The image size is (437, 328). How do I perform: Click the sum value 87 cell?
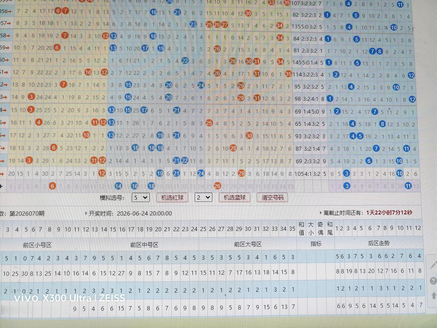(298, 149)
